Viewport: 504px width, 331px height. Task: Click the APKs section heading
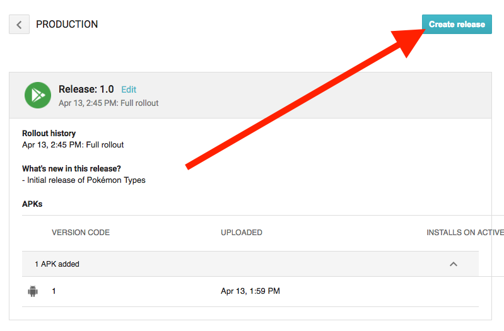(x=32, y=204)
